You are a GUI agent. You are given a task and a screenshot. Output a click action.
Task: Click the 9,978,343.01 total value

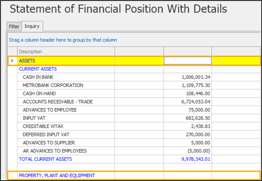click(x=196, y=159)
